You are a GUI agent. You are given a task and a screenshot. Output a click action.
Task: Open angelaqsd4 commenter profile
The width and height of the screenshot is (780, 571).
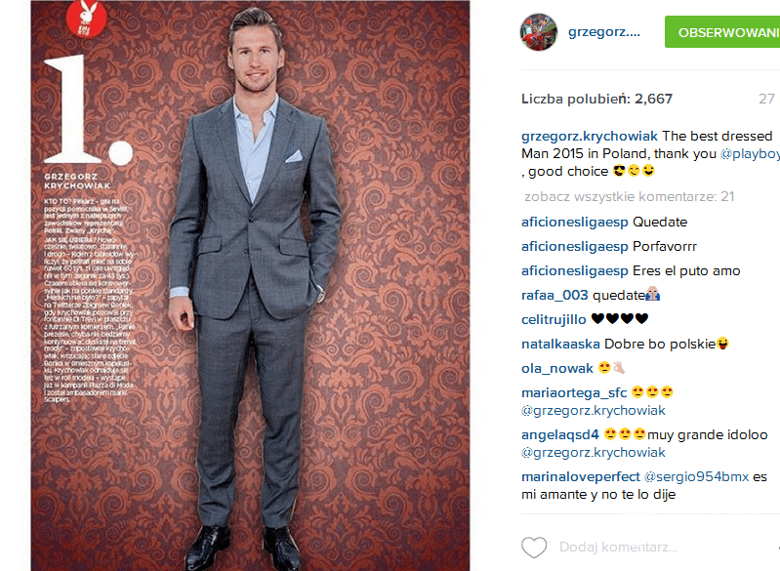(560, 434)
